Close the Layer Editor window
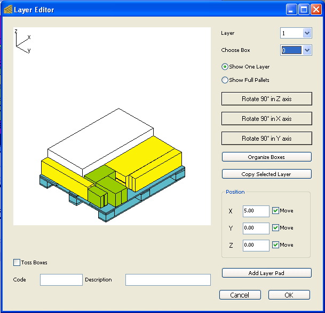 [316, 10]
